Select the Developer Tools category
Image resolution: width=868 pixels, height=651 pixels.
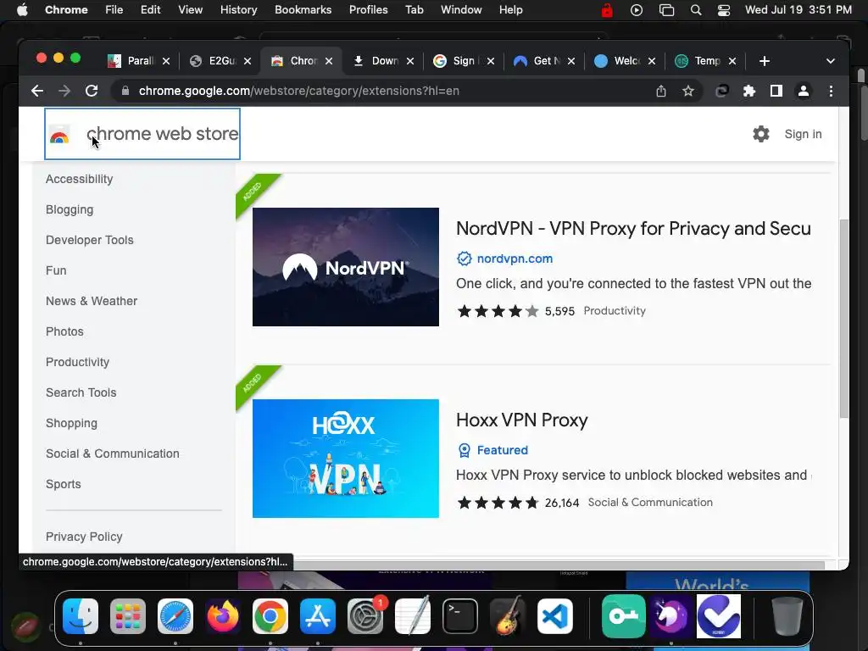(90, 240)
